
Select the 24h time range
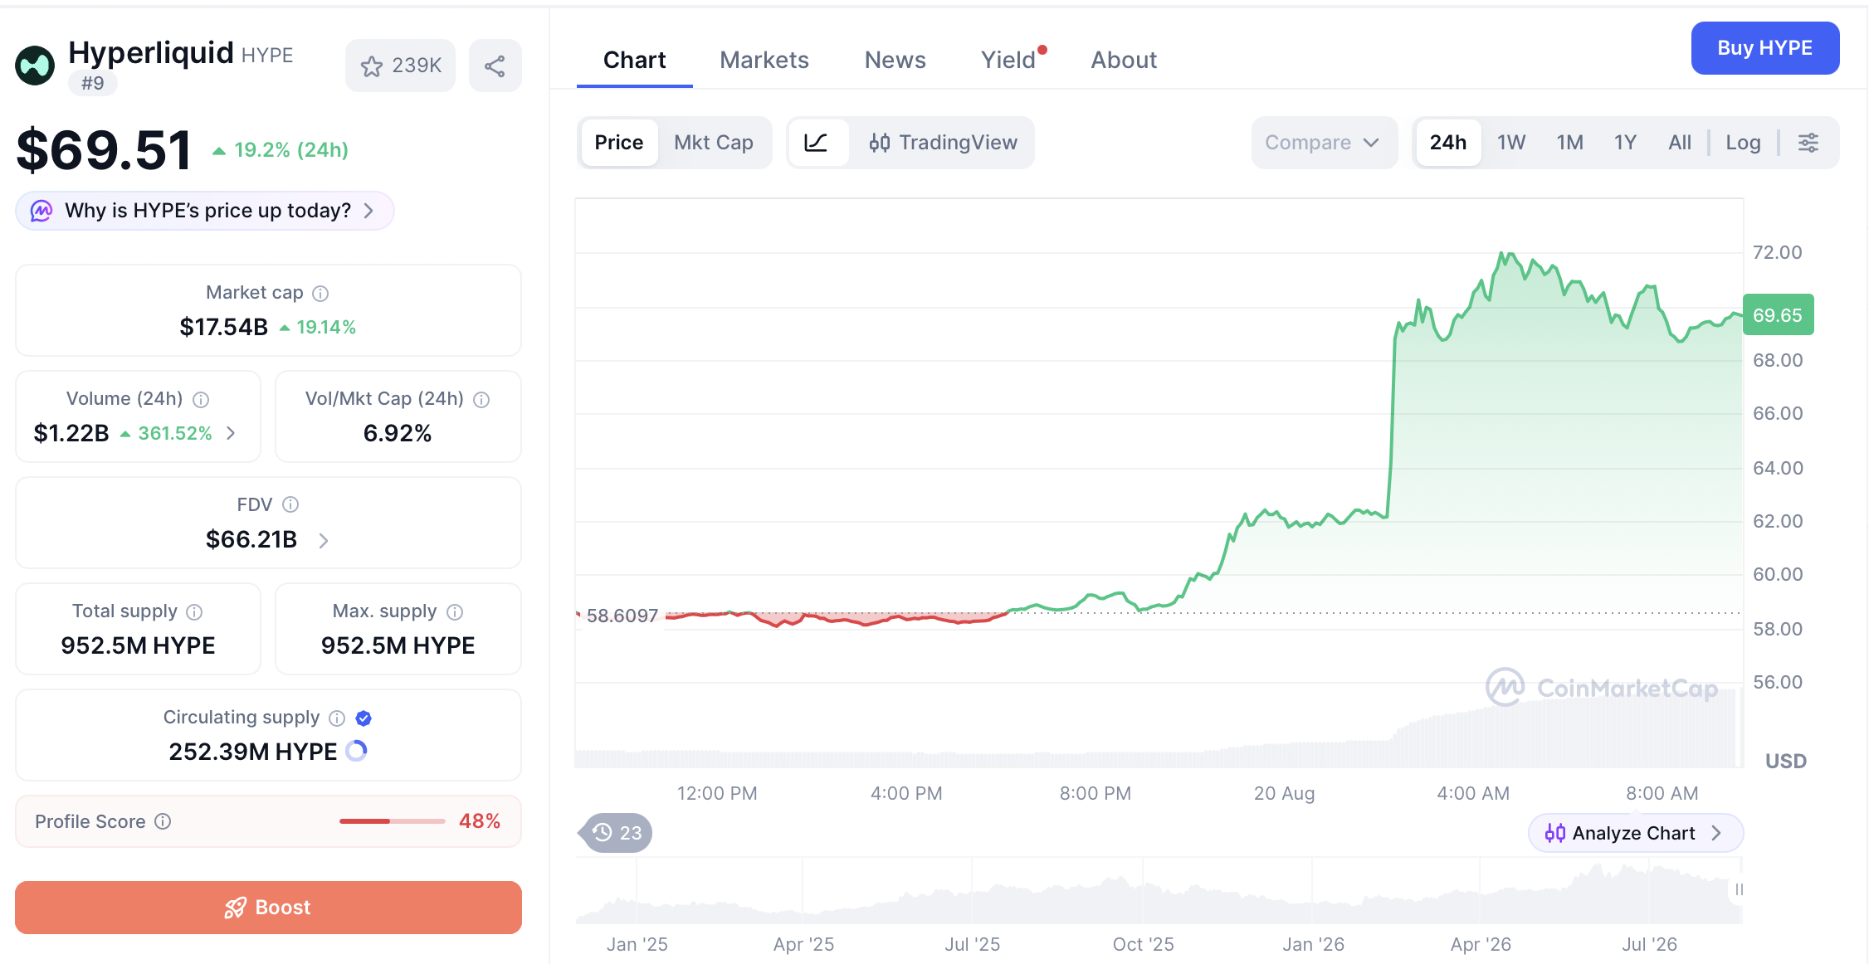(1448, 143)
